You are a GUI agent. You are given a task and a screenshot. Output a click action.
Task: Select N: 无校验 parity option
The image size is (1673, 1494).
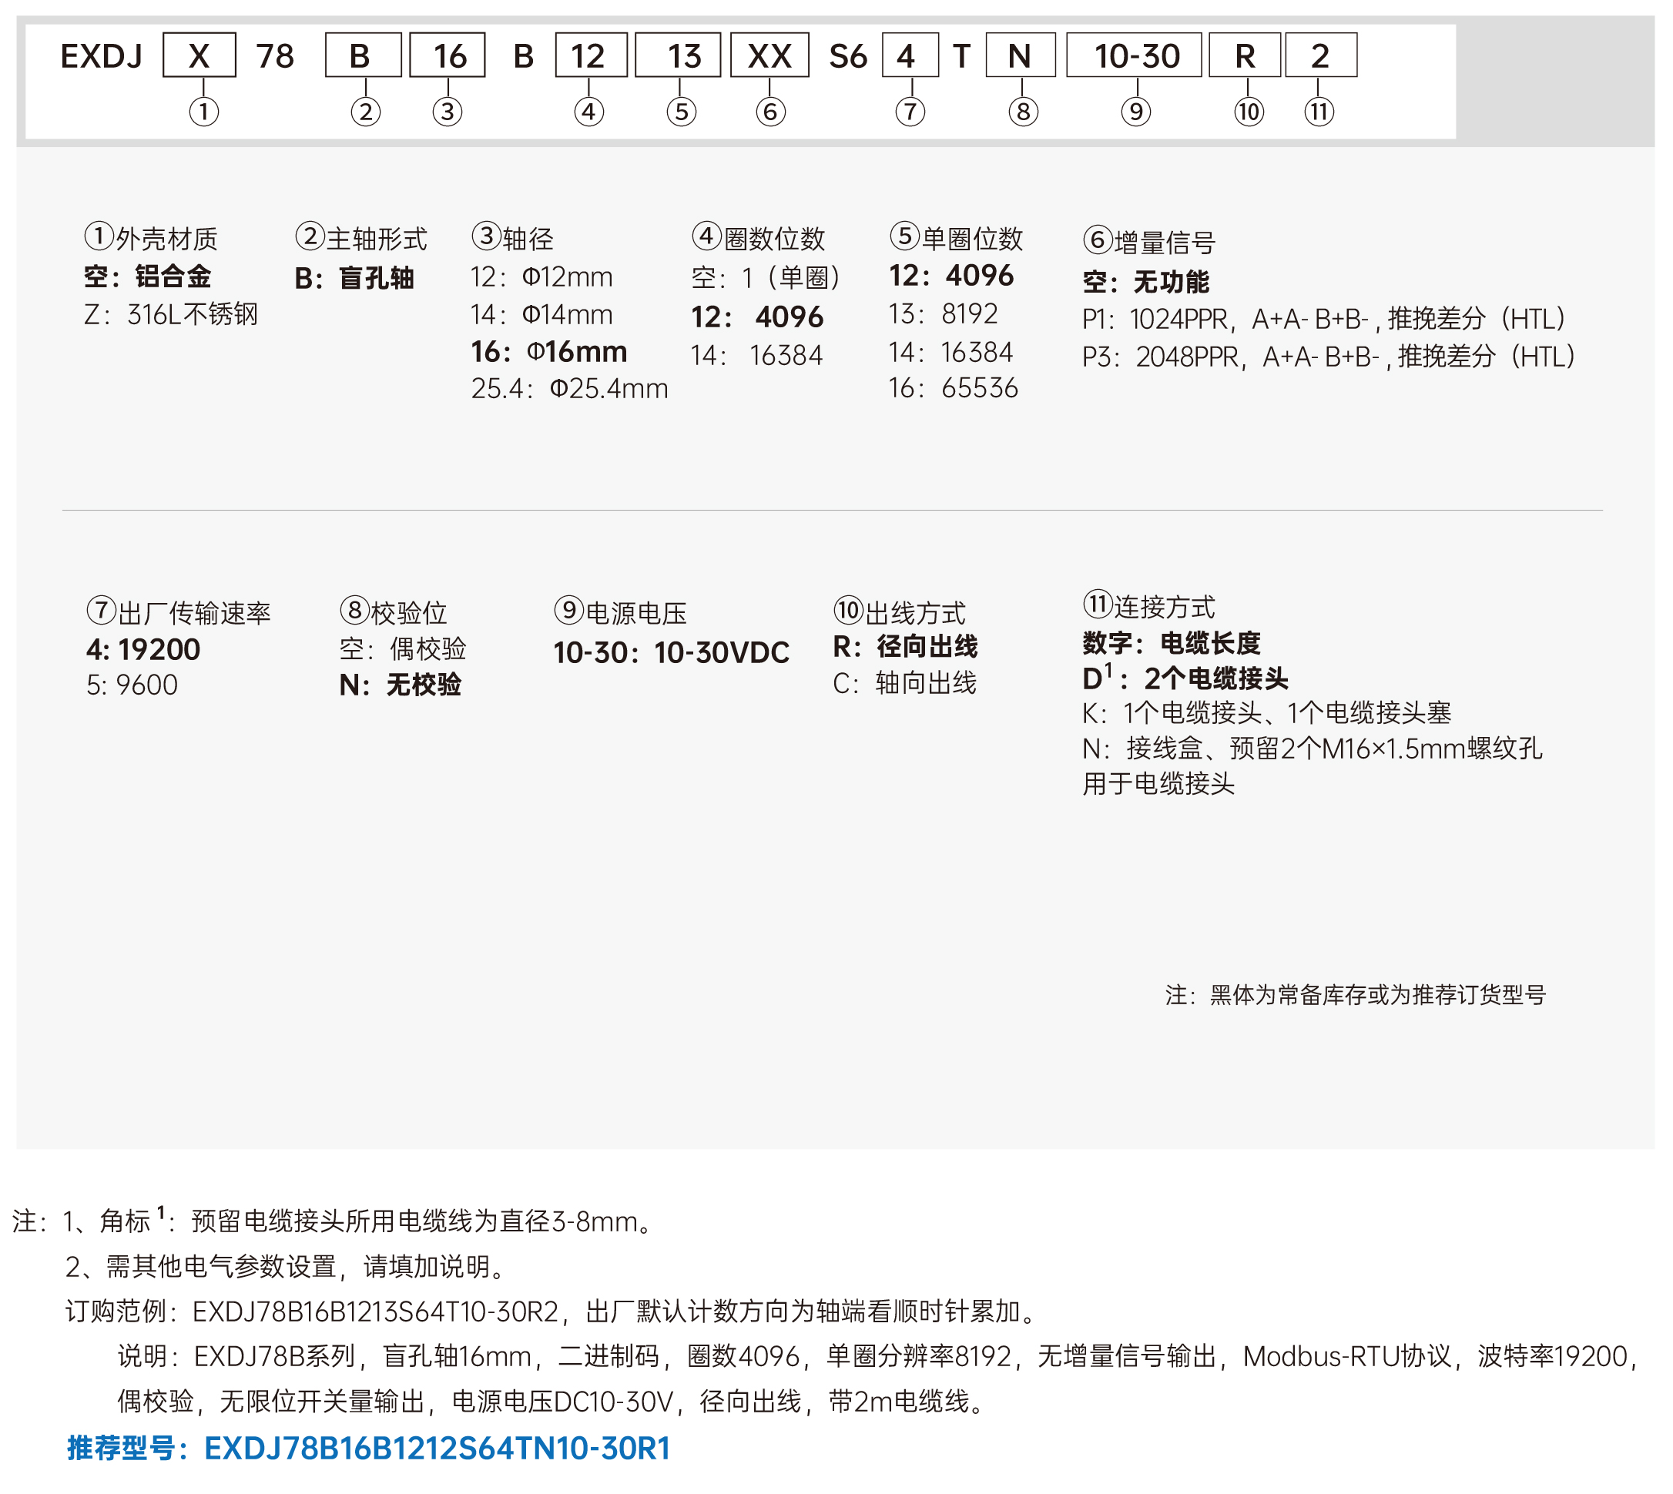[x=401, y=685]
